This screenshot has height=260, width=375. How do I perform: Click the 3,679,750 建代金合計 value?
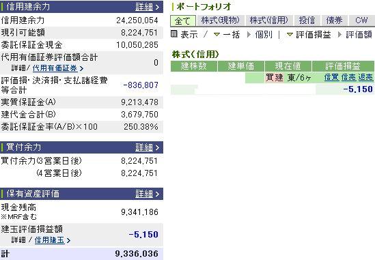139,114
